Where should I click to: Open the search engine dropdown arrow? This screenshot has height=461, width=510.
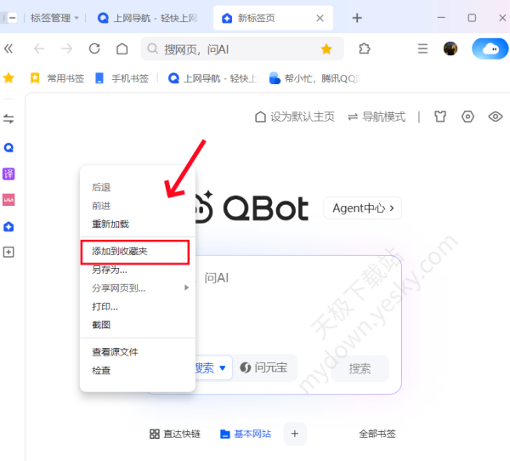pyautogui.click(x=223, y=368)
